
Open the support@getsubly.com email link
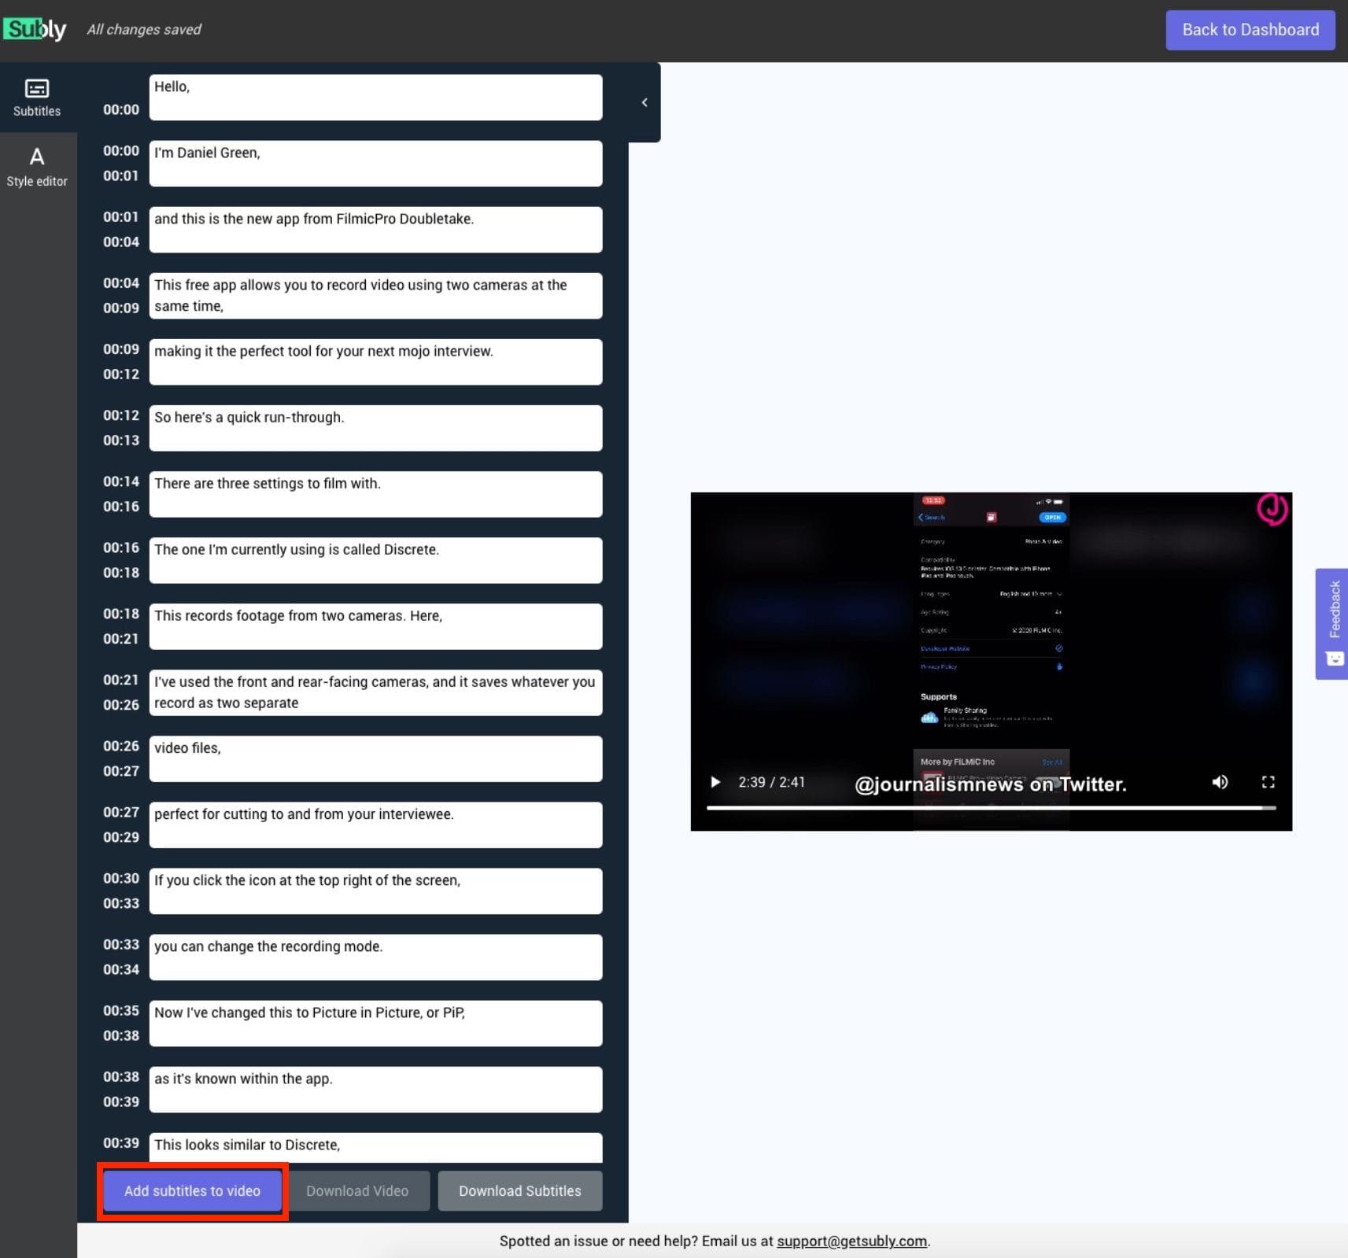click(852, 1241)
